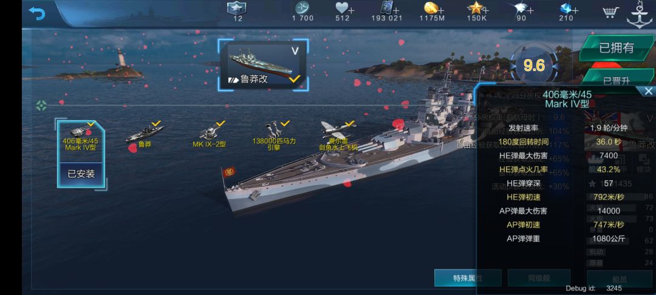Tap the star currency showing 150K
The width and height of the screenshot is (656, 295).
pyautogui.click(x=476, y=7)
